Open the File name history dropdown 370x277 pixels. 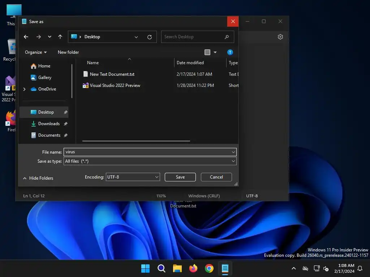[x=233, y=152]
